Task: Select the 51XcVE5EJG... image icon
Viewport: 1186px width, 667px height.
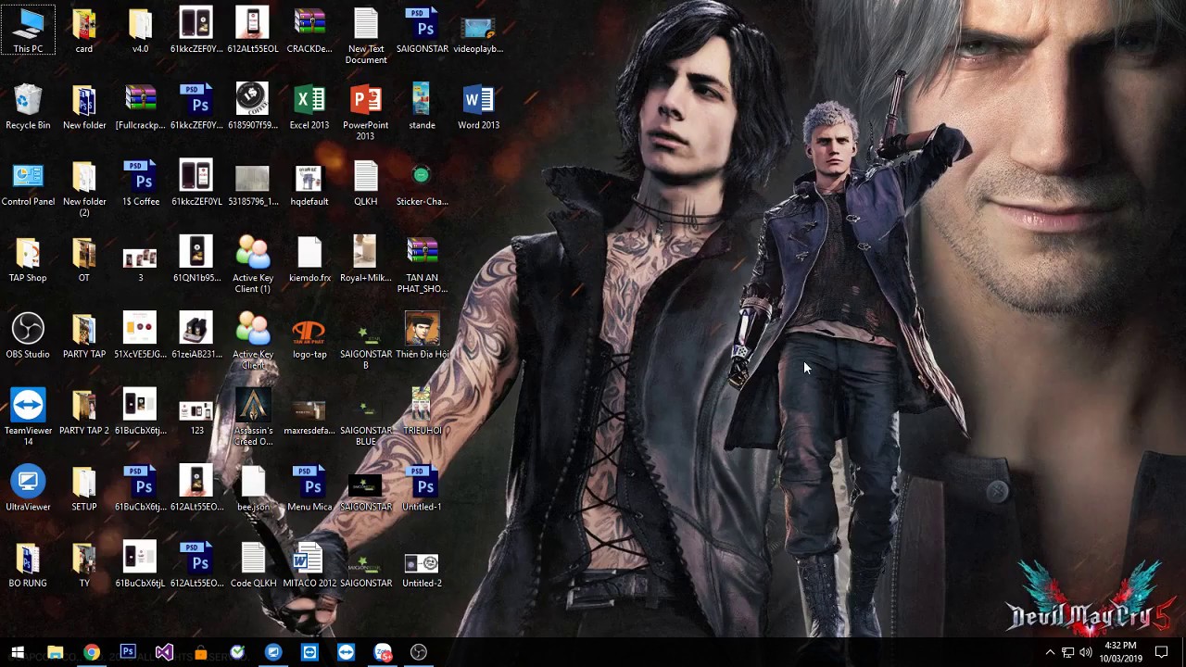Action: (141, 336)
